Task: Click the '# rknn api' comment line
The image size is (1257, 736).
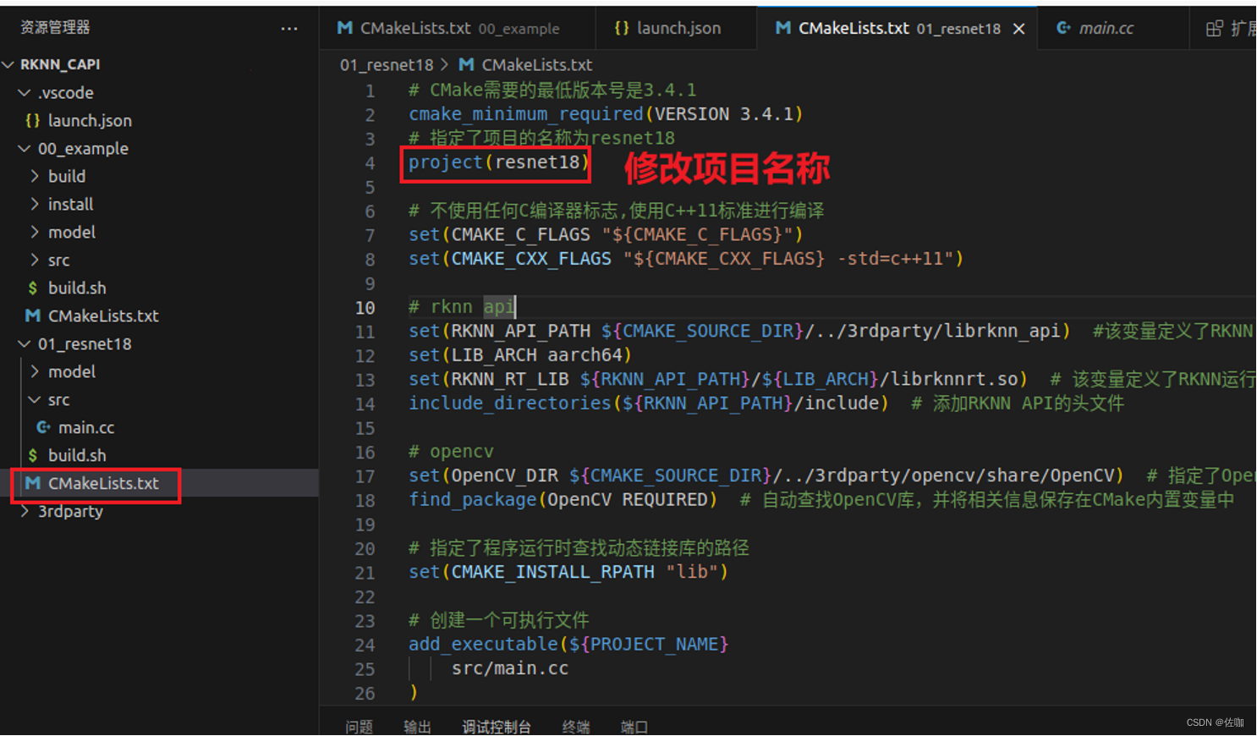Action: [x=462, y=307]
